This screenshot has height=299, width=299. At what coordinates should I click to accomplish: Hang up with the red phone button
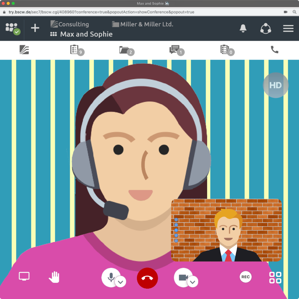[x=147, y=278]
